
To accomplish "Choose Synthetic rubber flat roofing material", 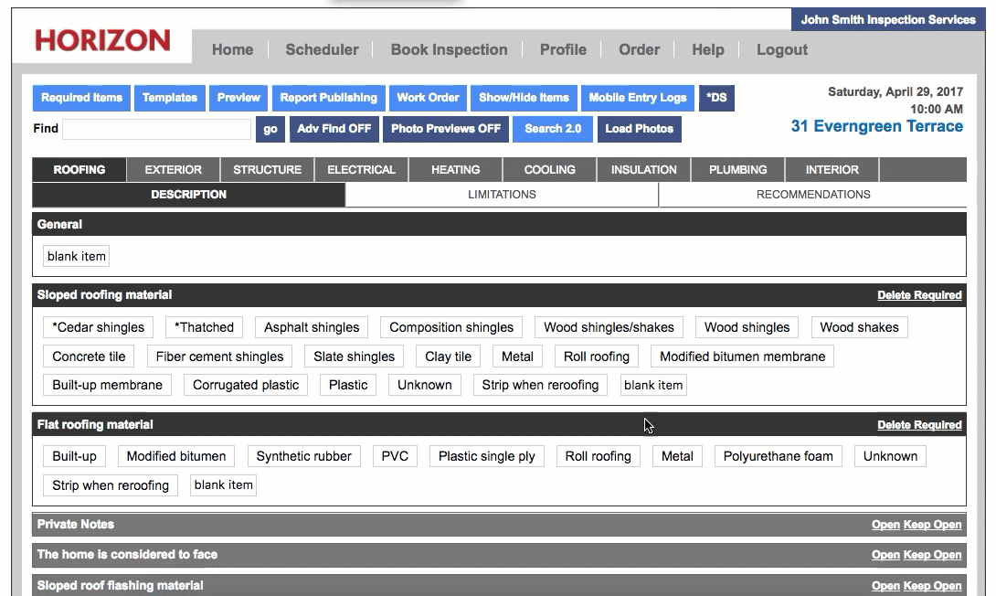I will tap(303, 456).
